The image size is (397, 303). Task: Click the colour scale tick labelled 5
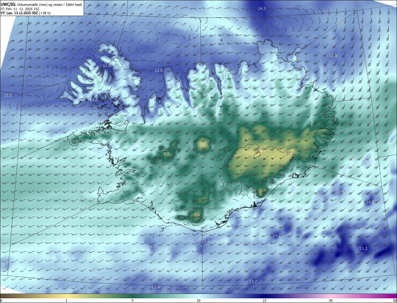pos(132,301)
